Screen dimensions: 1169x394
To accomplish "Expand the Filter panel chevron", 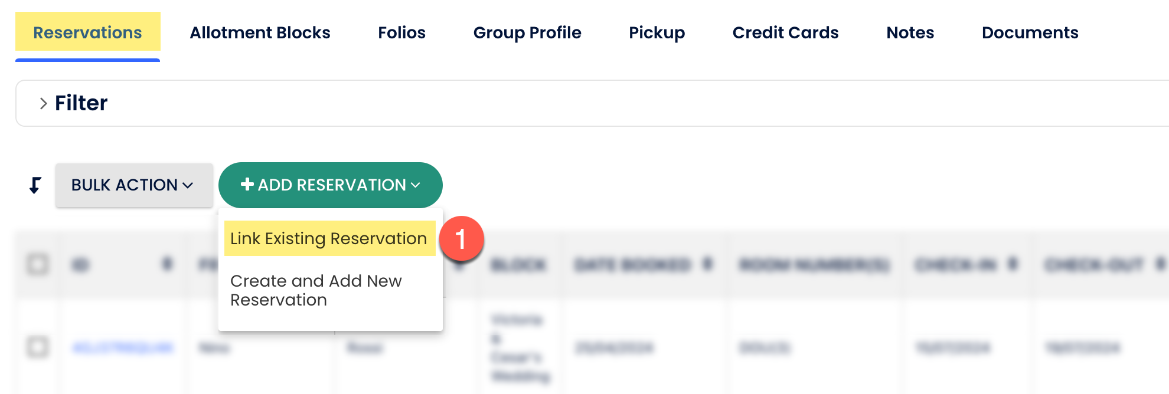I will coord(43,104).
